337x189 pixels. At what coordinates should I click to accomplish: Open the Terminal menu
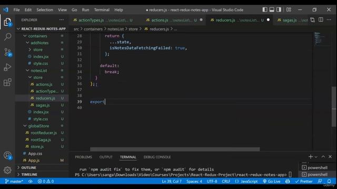point(102,10)
